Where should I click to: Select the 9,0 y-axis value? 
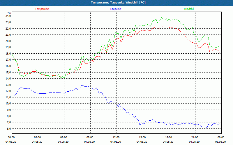9,110
